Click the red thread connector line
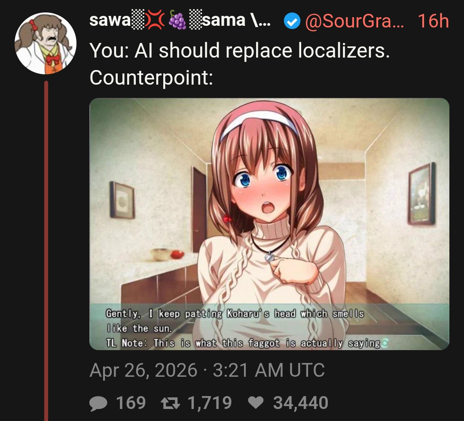 coord(46,251)
